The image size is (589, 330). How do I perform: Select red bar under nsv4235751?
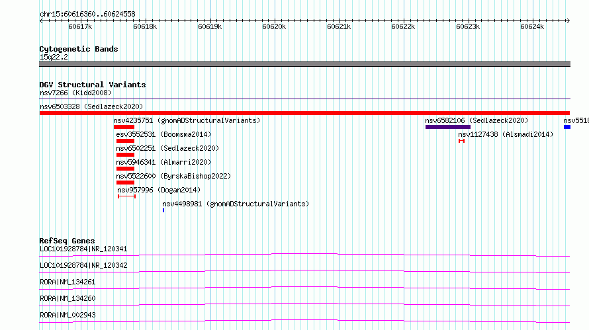124,127
